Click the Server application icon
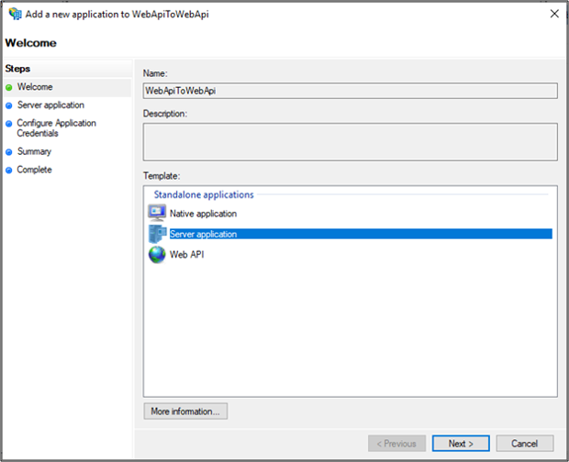Image resolution: width=569 pixels, height=462 pixels. [157, 234]
